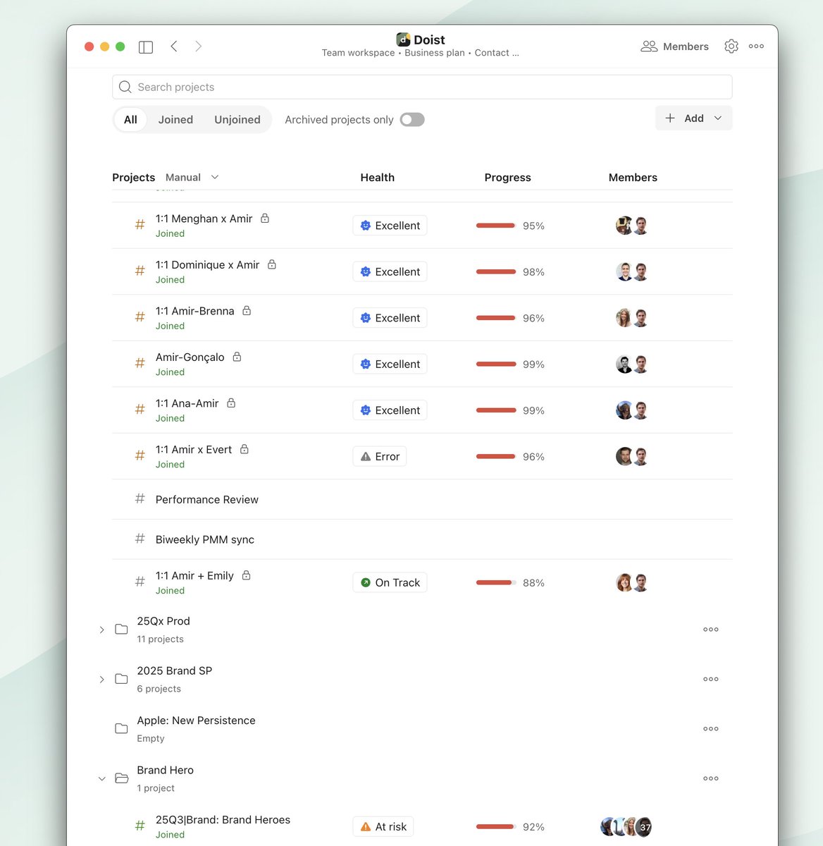Click Members column header

(633, 178)
